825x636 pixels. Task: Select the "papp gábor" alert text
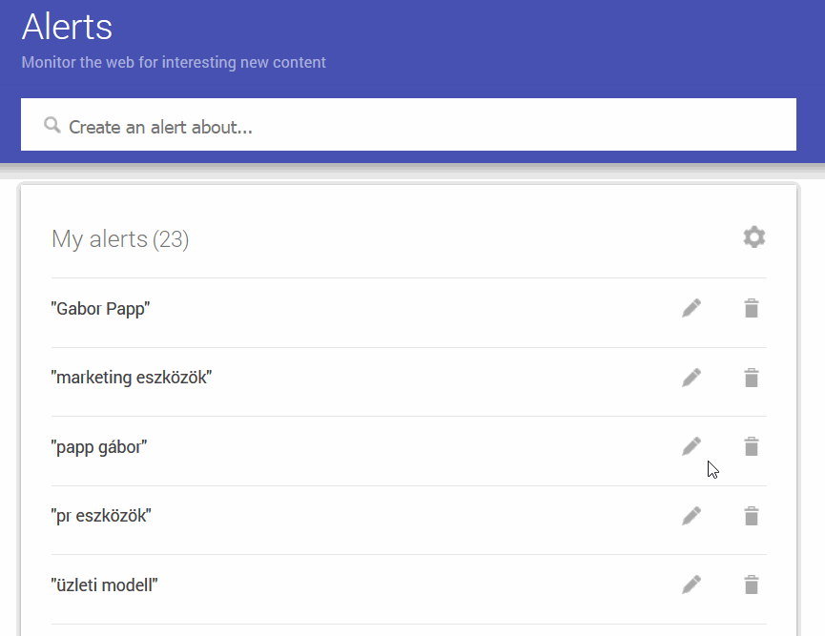[x=99, y=447]
